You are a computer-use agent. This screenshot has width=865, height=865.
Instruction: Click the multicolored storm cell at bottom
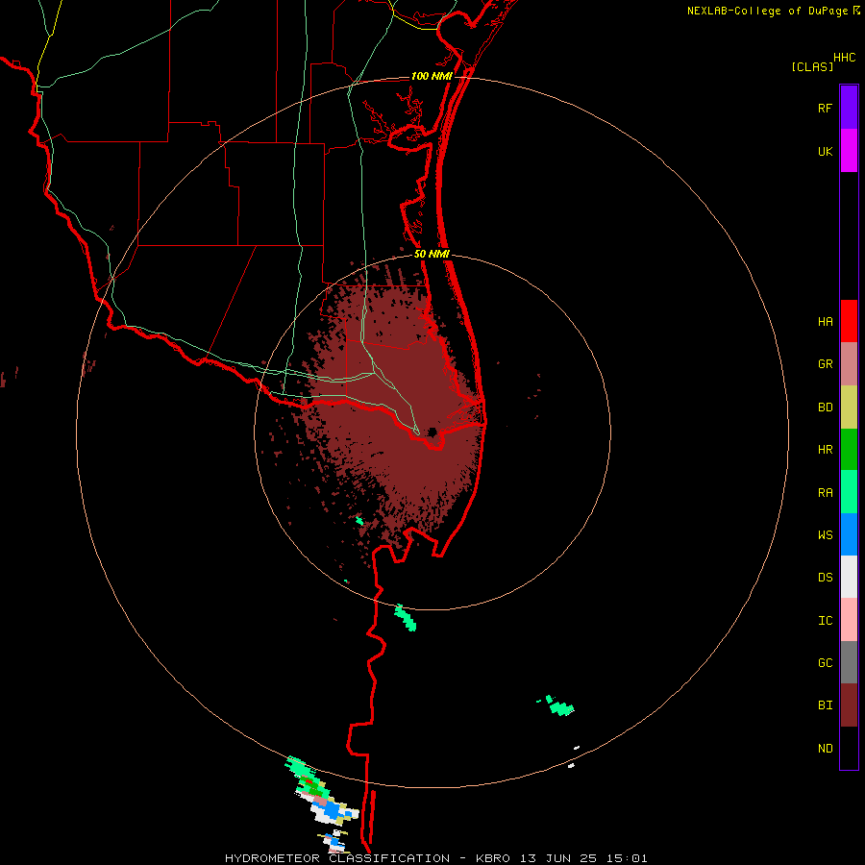[323, 797]
